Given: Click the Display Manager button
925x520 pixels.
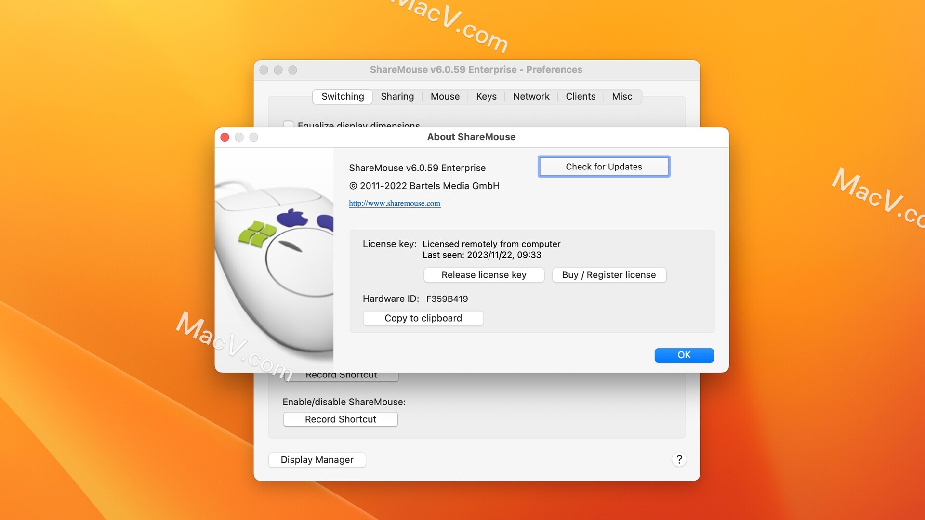Looking at the screenshot, I should (x=317, y=458).
